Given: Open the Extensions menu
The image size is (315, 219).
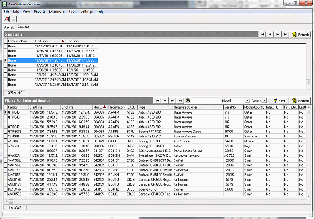Looking at the screenshot, I should [57, 11].
